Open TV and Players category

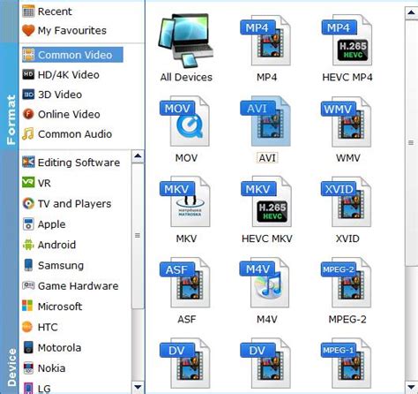[67, 203]
